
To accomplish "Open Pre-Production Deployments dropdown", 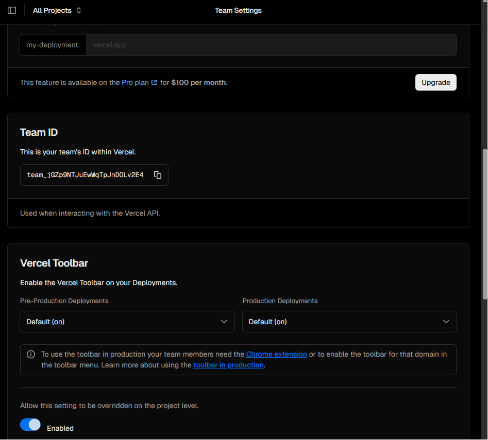I will [x=127, y=322].
